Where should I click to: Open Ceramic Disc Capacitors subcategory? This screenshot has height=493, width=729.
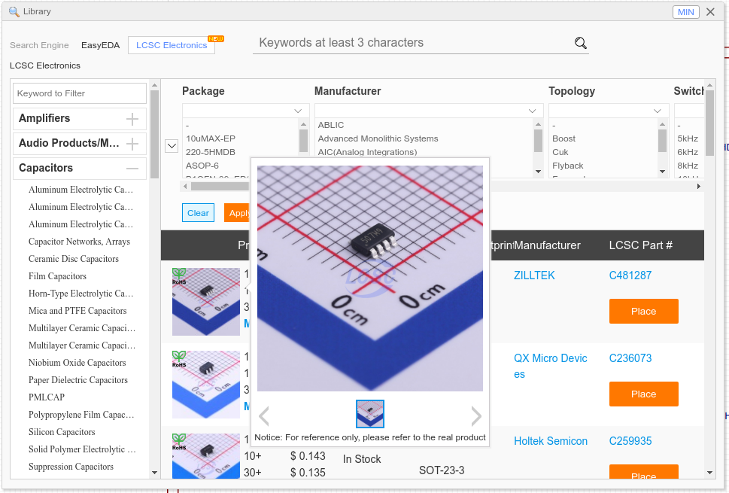(x=74, y=259)
